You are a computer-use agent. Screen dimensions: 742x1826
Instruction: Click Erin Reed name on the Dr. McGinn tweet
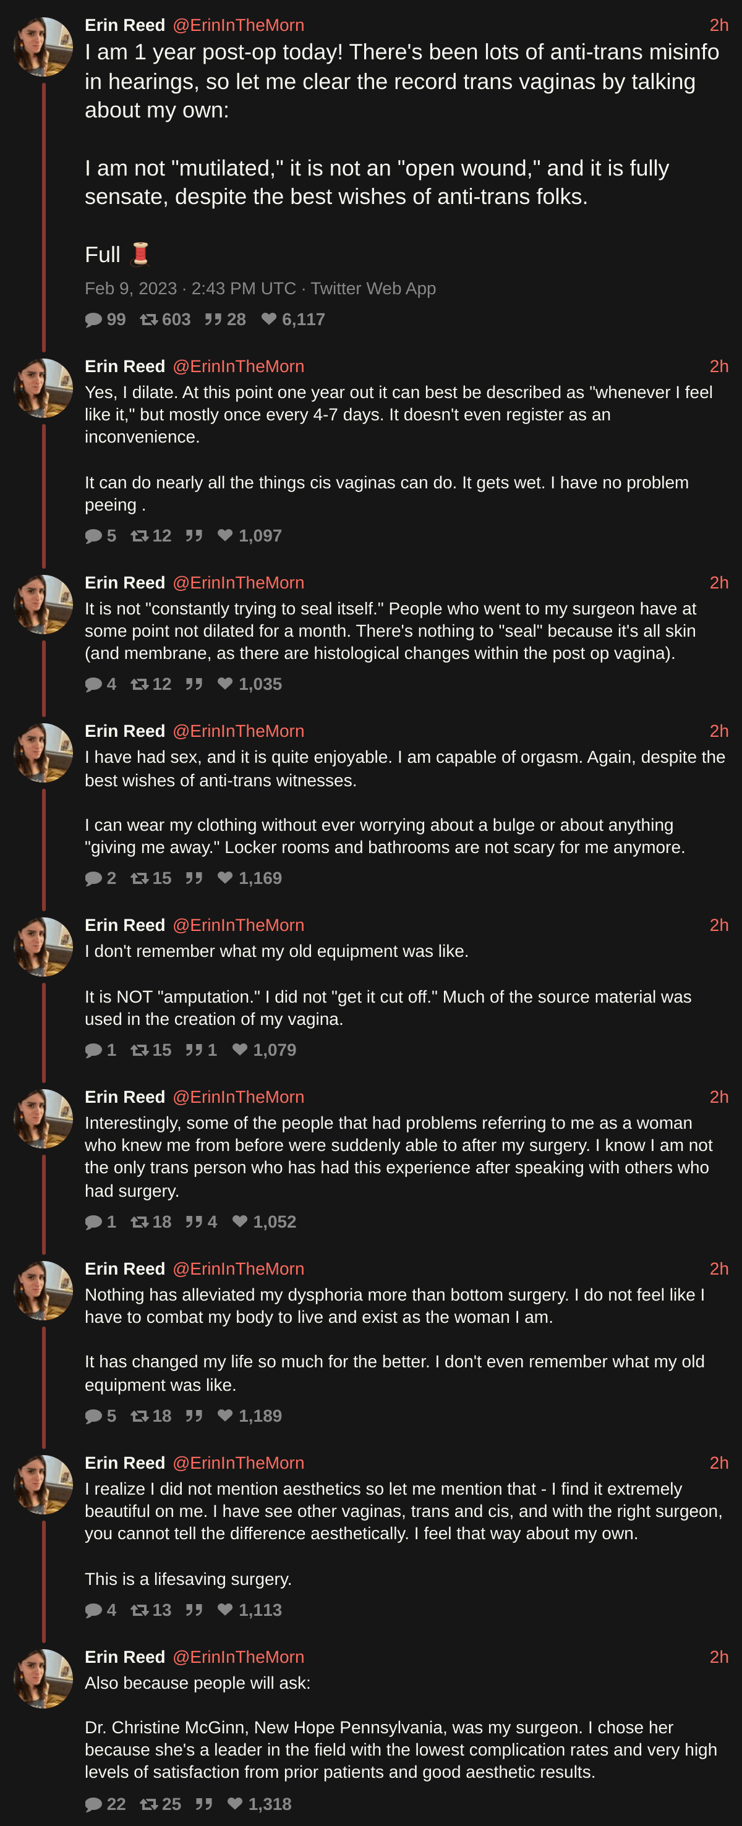(125, 1657)
